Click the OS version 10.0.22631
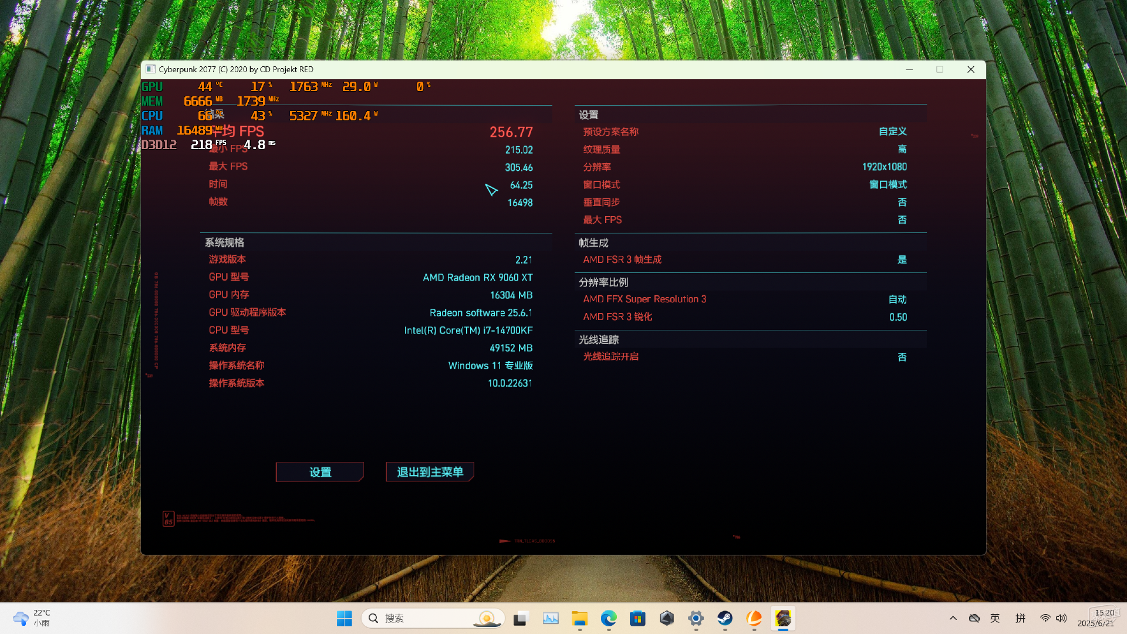The image size is (1127, 634). 510,383
